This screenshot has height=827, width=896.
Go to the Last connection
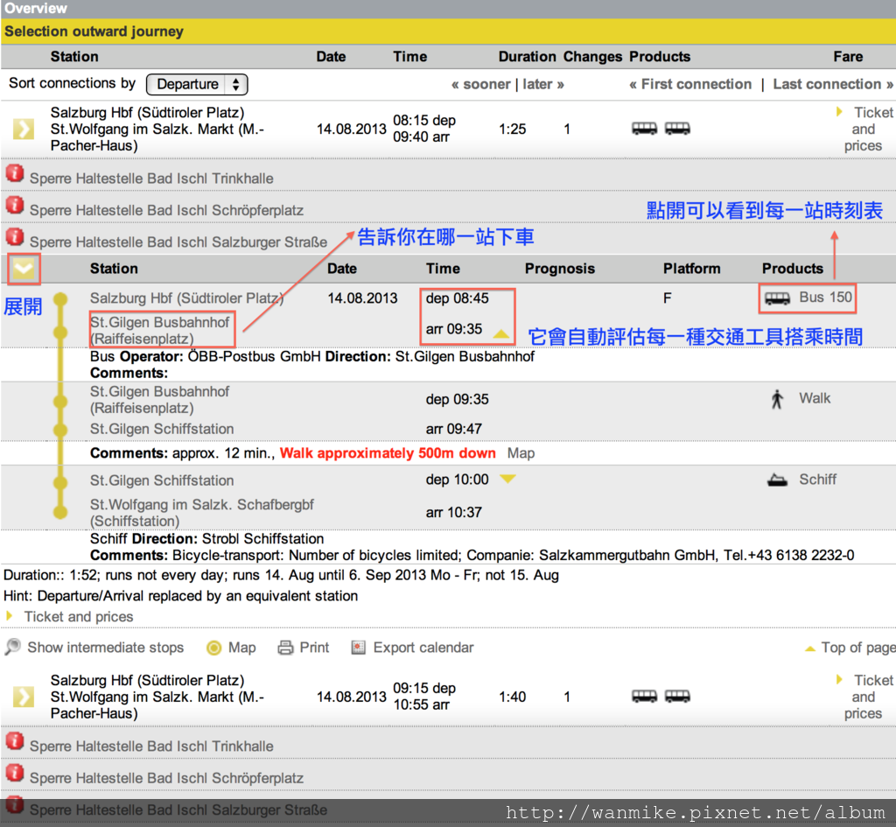pos(833,84)
